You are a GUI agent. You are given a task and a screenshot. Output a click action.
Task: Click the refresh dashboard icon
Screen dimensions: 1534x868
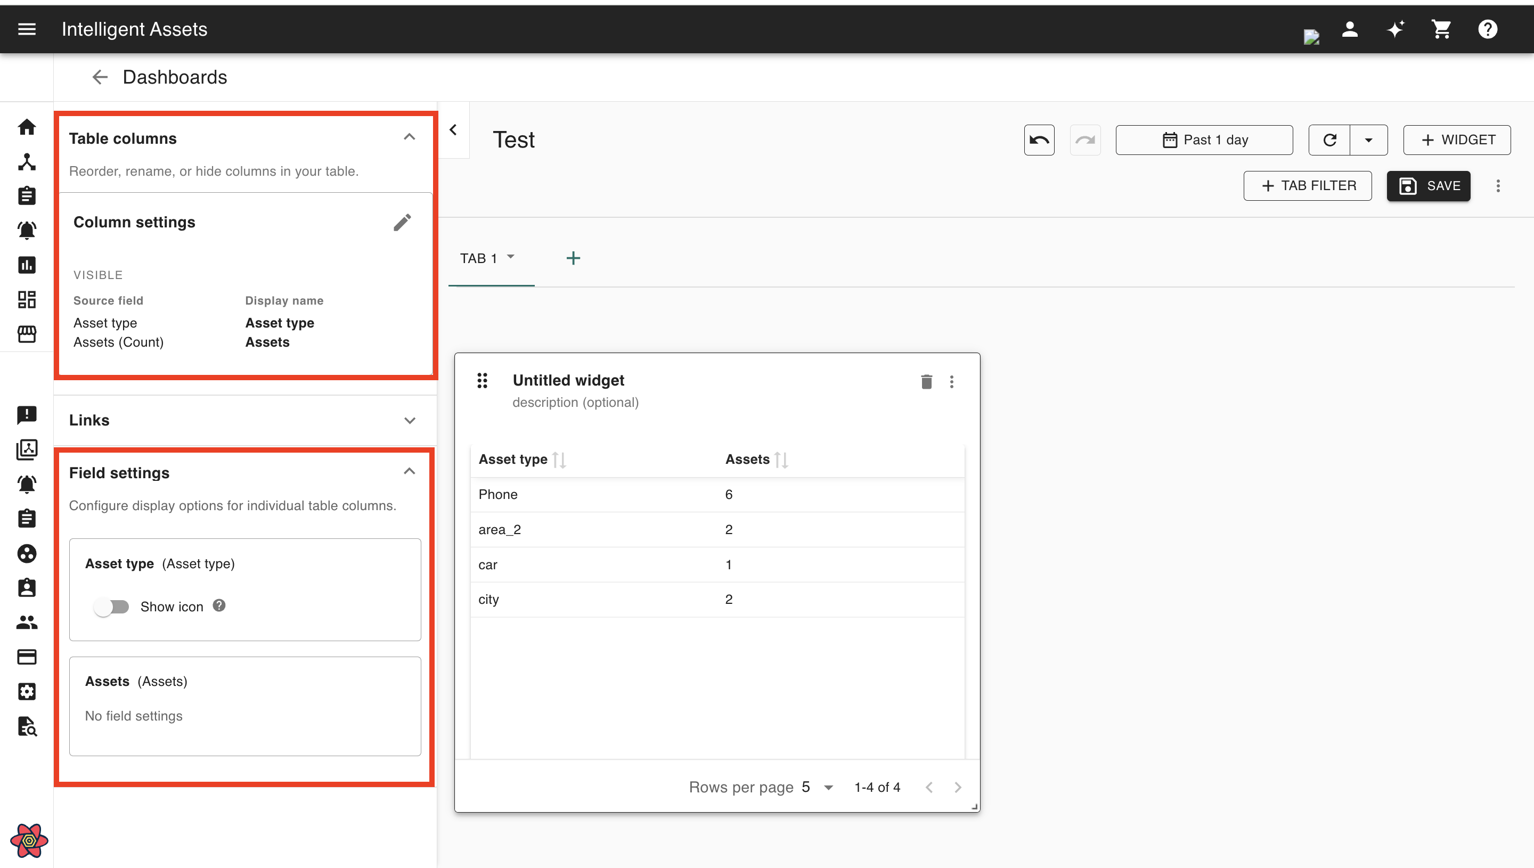[1329, 140]
